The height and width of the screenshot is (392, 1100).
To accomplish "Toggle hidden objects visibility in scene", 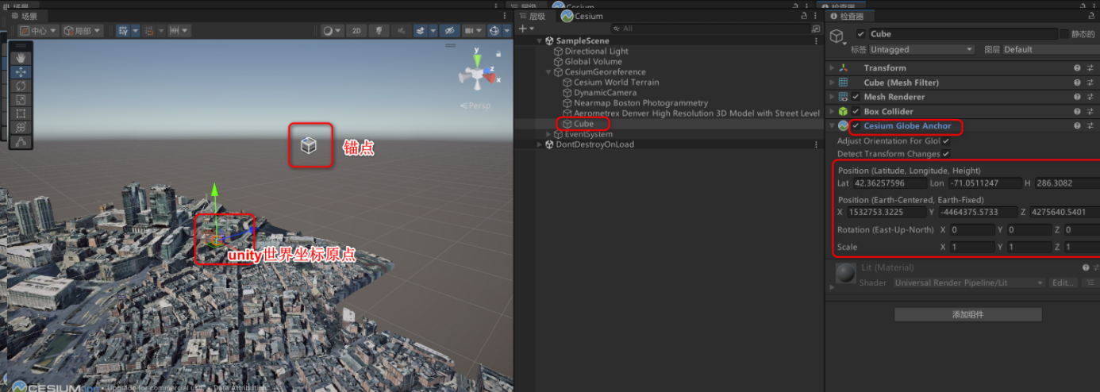I will [450, 31].
